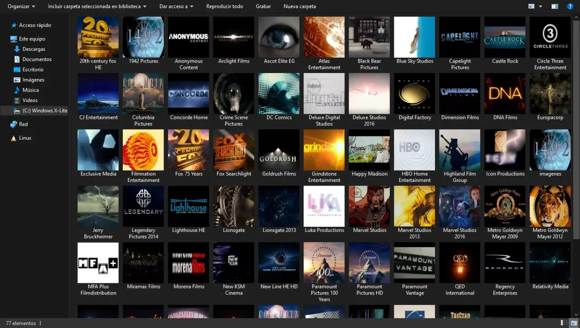The image size is (580, 328).
Task: Select the HBO Home Entertainment folder
Action: coord(415,156)
